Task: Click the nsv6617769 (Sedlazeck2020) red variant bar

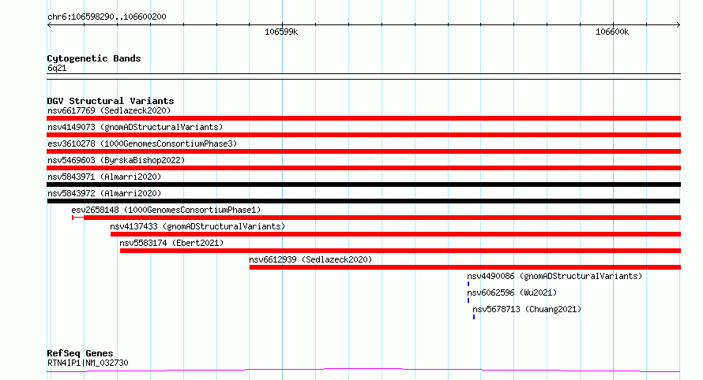Action: click(363, 118)
